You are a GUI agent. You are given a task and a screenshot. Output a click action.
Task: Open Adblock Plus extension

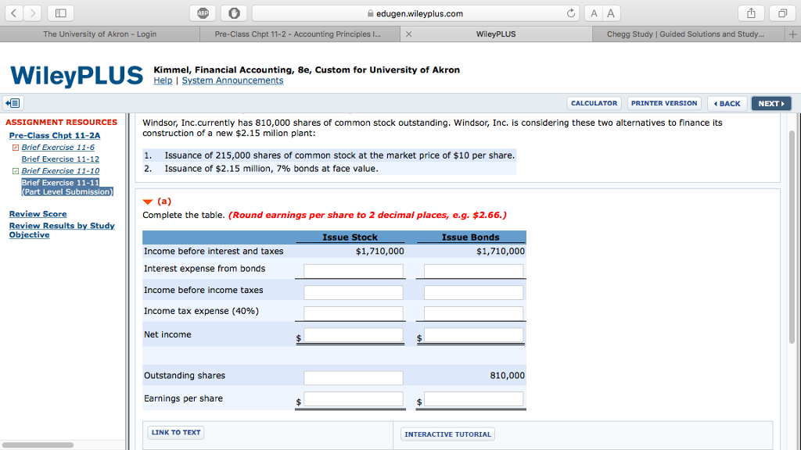click(x=203, y=13)
